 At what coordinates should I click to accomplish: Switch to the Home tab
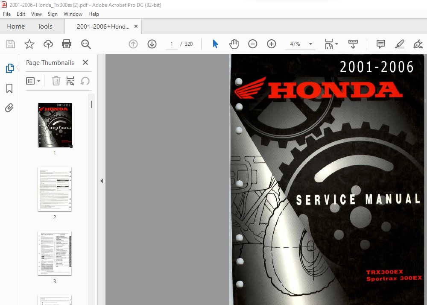tap(16, 26)
